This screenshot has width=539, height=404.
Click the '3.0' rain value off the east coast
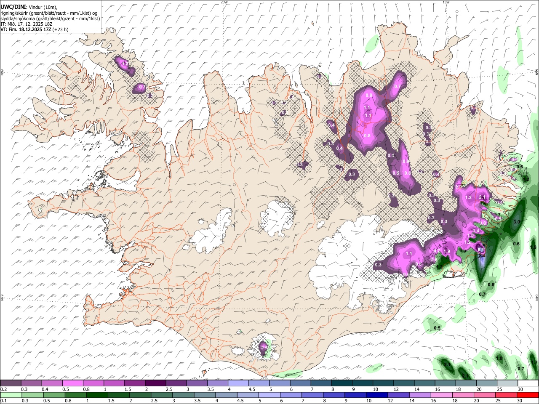517,222
